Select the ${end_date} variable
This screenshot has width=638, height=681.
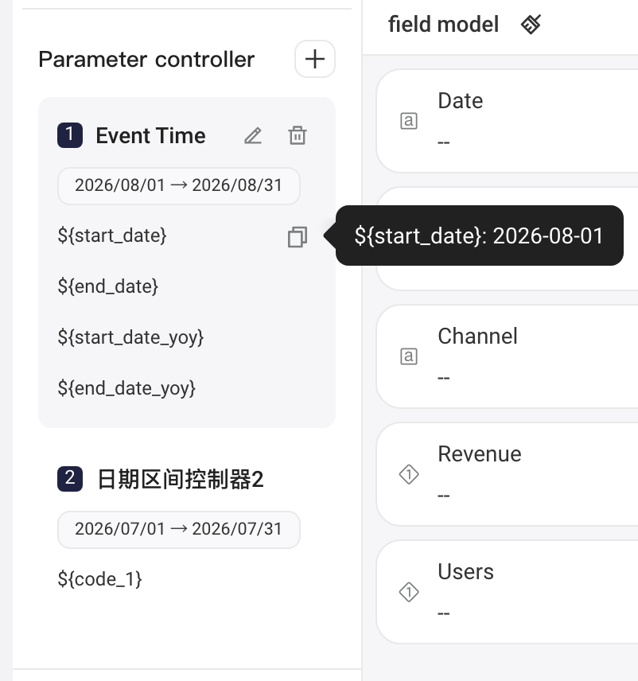click(x=107, y=286)
